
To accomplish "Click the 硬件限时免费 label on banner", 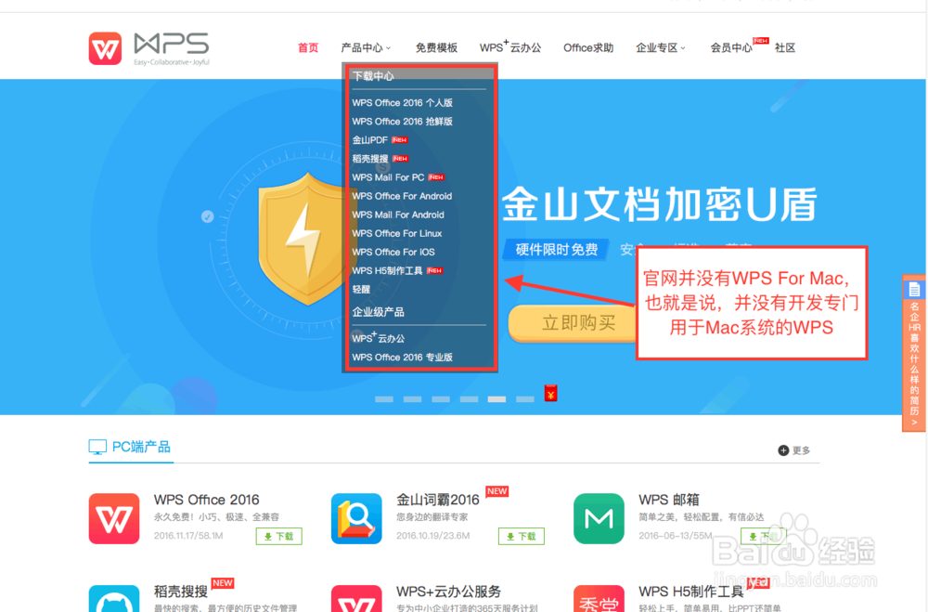I will click(x=556, y=250).
